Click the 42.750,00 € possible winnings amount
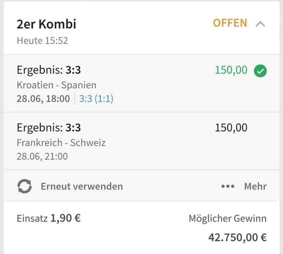Screen dimensions: 283x254 coord(237,237)
